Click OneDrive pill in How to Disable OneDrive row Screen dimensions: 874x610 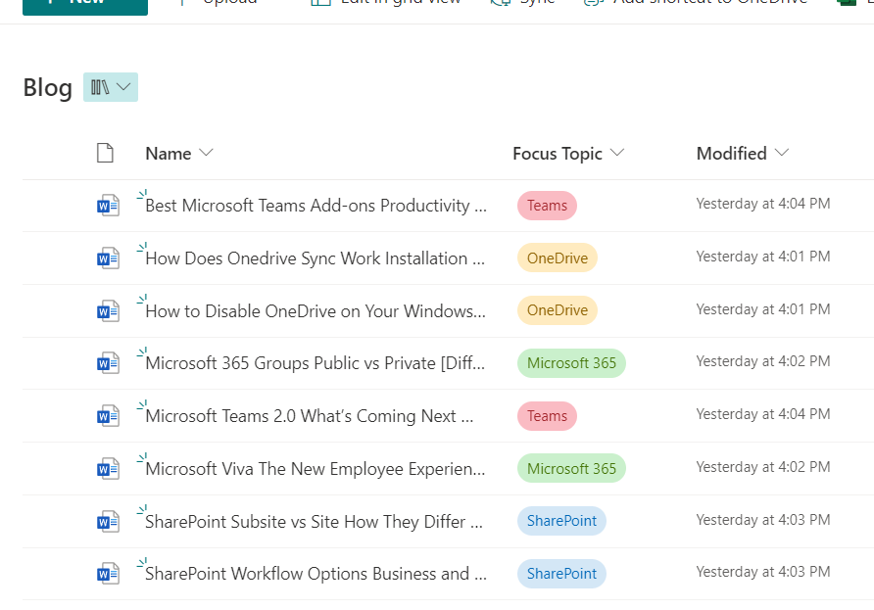pos(558,310)
